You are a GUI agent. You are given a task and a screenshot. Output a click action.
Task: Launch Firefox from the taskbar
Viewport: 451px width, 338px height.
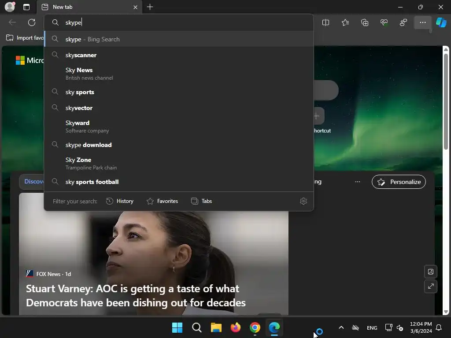(236, 327)
